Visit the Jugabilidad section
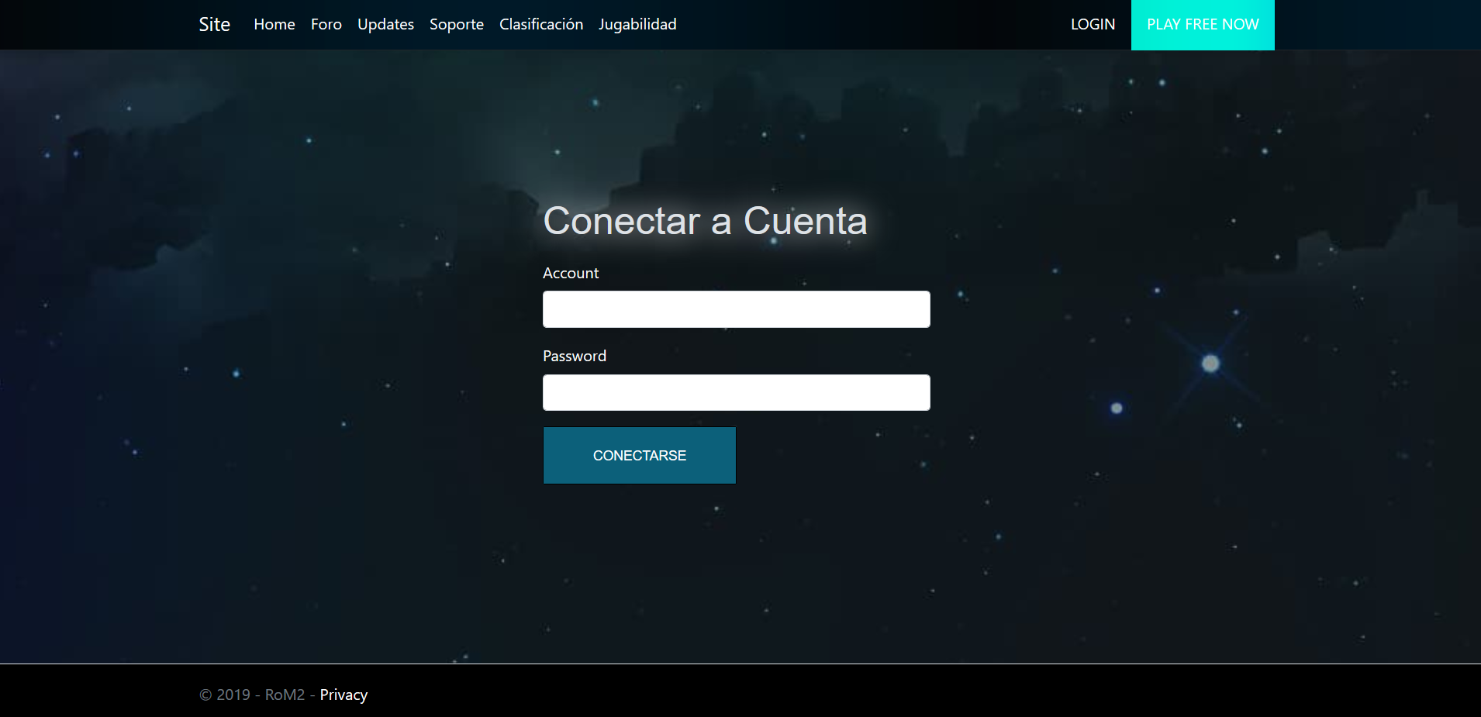The height and width of the screenshot is (717, 1481). (x=637, y=25)
